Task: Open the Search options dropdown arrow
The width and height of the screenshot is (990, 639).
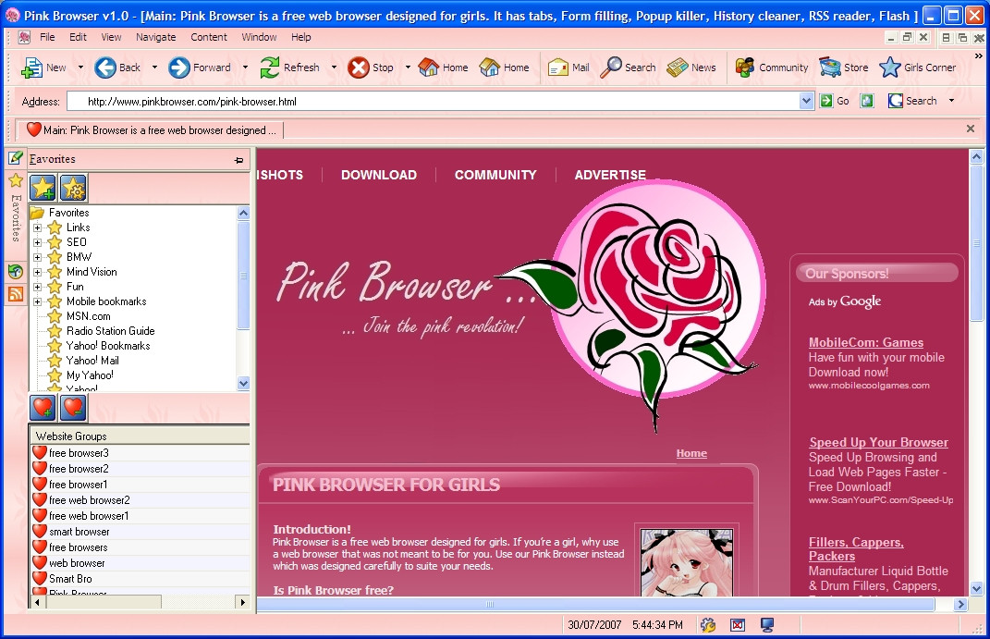Action: coord(951,101)
